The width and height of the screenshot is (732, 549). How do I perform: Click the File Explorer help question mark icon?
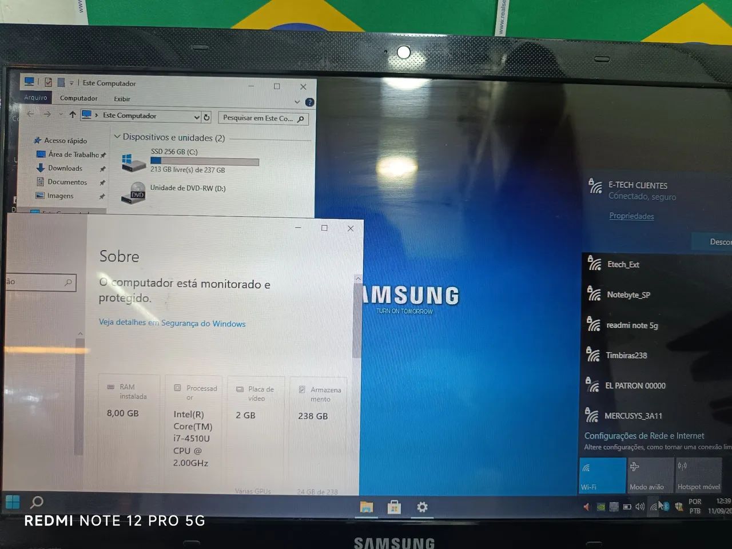point(309,102)
